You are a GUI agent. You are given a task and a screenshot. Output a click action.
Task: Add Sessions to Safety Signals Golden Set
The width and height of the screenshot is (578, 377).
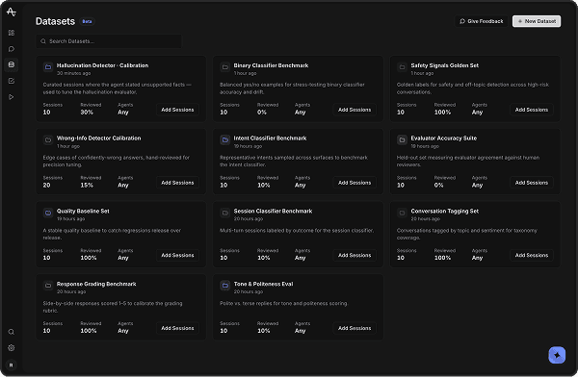pos(532,110)
